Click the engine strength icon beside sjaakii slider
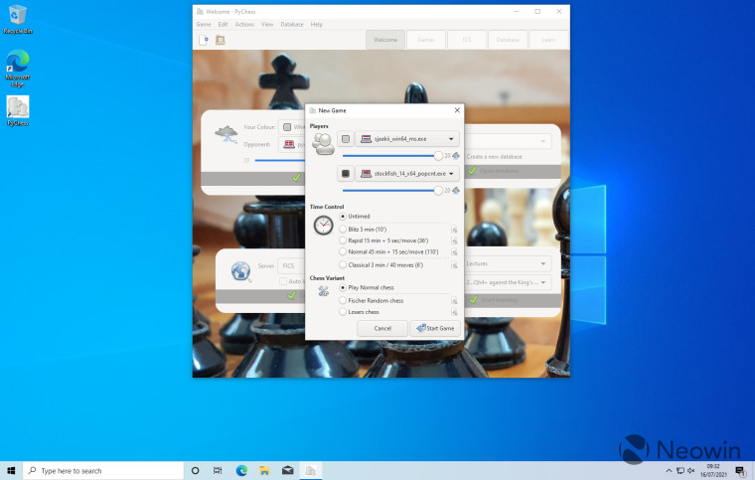 point(456,155)
